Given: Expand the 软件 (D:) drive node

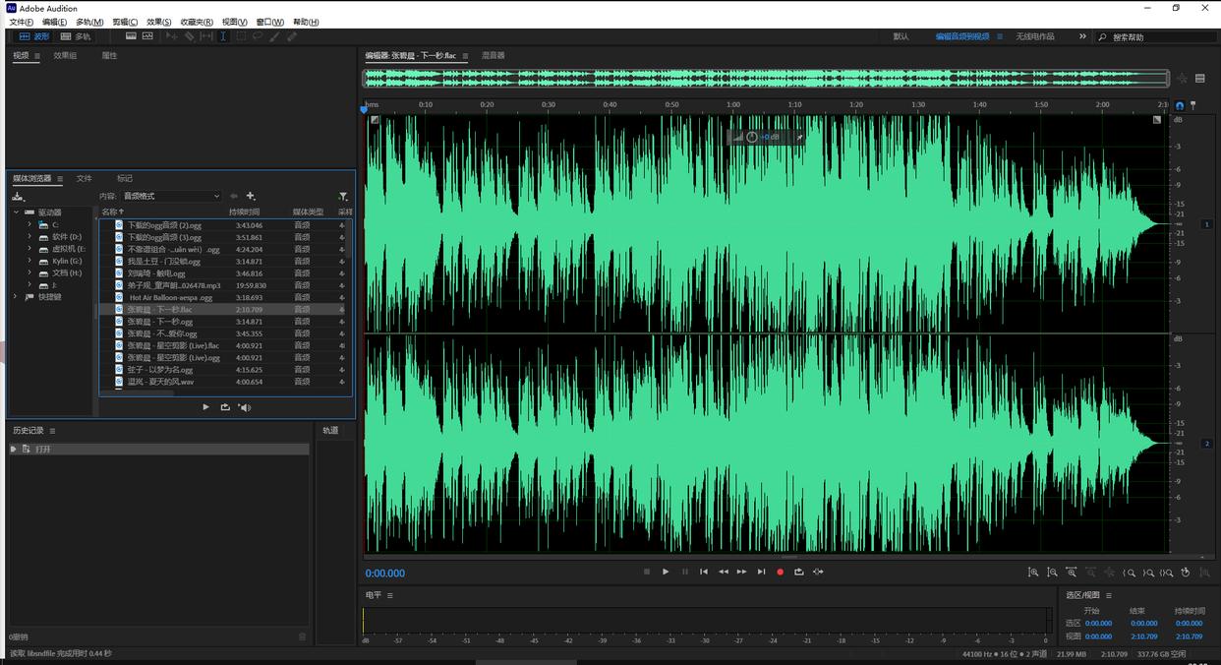Looking at the screenshot, I should point(29,237).
